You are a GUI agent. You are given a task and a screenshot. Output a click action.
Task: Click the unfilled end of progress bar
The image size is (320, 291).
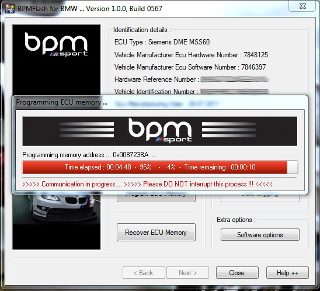coord(293,167)
